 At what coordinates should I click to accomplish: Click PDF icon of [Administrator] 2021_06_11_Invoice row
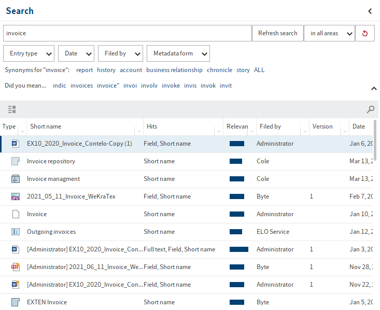point(15,267)
